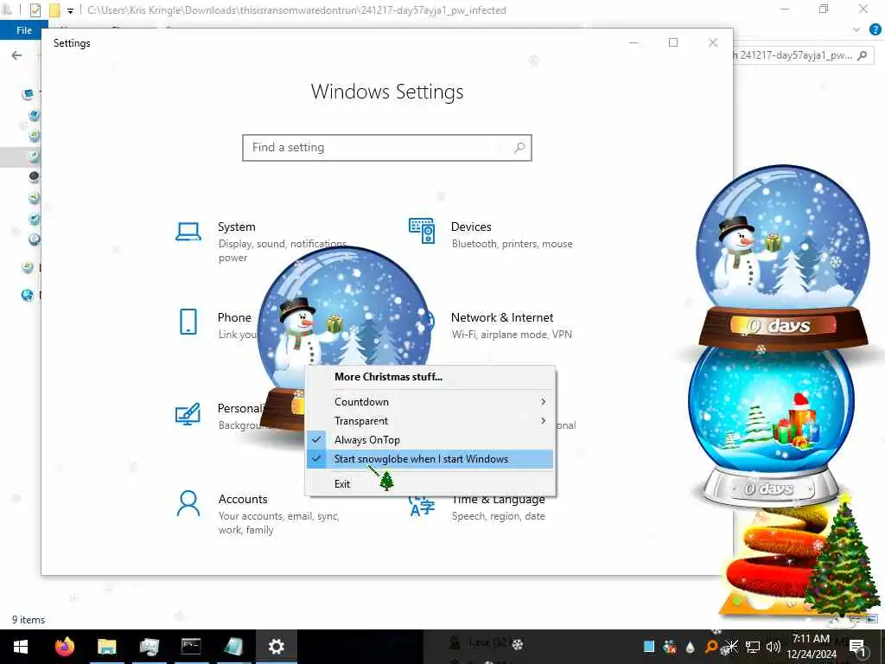The image size is (885, 664).
Task: Open File Explorer from the taskbar
Action: coord(106,647)
